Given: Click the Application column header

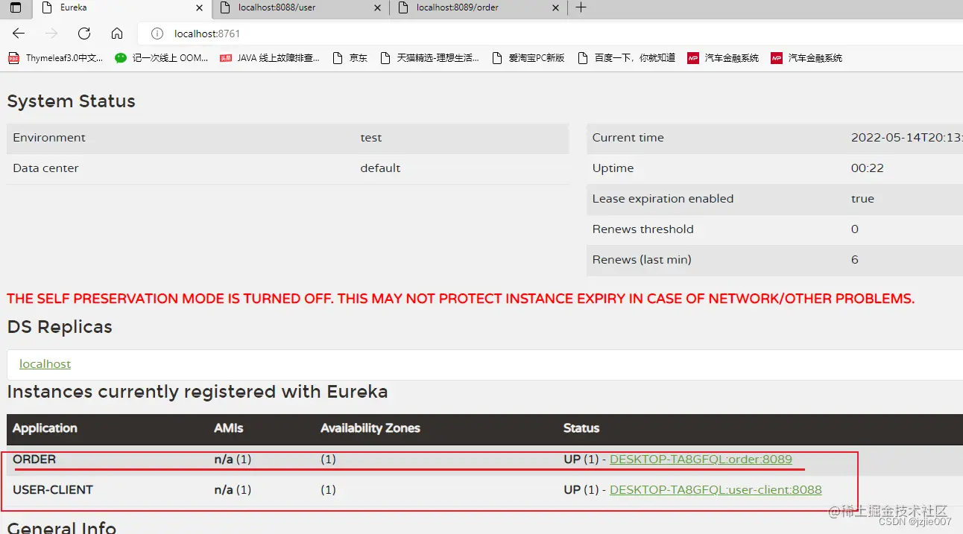Looking at the screenshot, I should 45,428.
